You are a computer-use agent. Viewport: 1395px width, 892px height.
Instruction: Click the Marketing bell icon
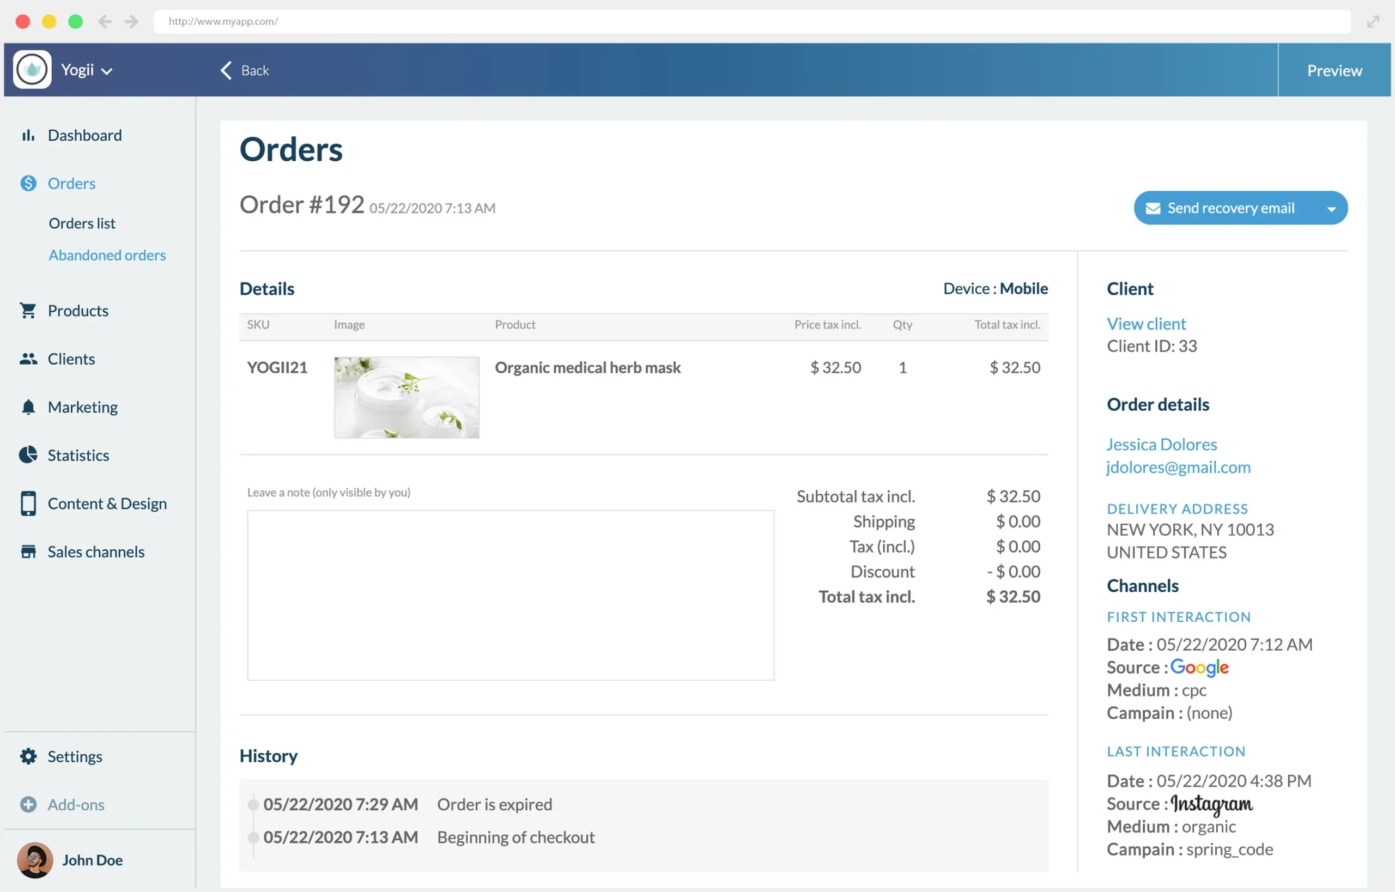click(28, 407)
